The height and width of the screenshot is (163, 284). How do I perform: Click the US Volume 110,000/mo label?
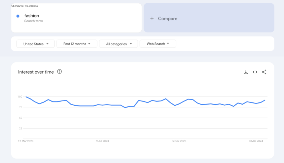click(x=25, y=6)
